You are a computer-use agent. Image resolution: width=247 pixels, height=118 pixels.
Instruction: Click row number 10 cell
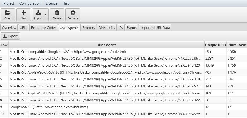pyautogui.click(x=4, y=114)
